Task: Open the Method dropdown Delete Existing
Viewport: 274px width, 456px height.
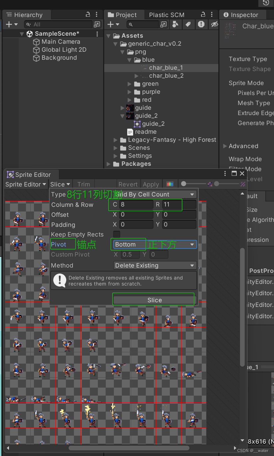Action: 155,266
